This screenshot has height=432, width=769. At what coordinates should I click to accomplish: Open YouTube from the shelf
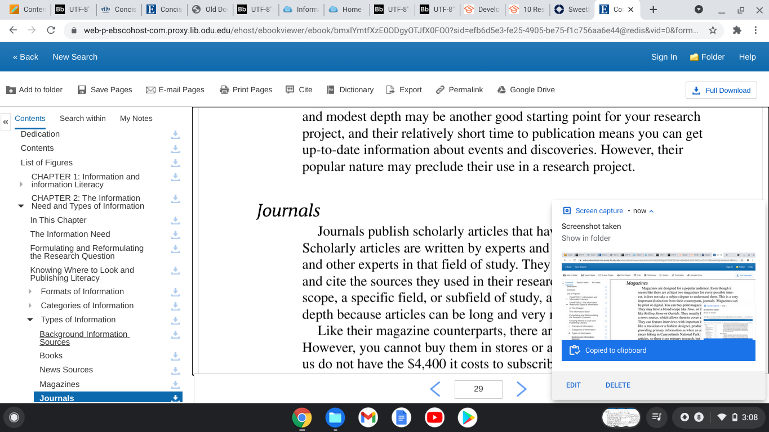[434, 417]
